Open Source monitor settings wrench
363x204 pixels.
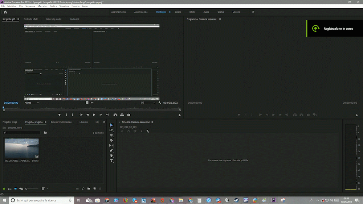(x=160, y=103)
